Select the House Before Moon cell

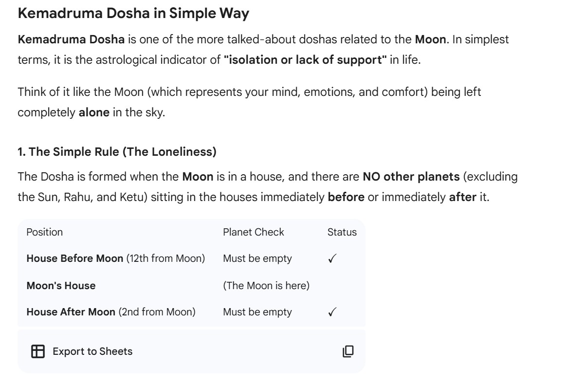[115, 259]
